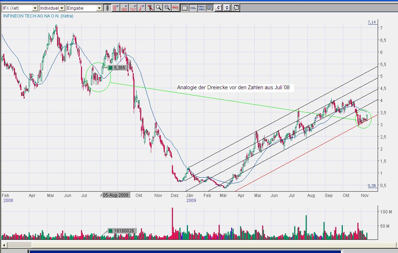Select the pencil drawing tool
The width and height of the screenshot is (398, 253).
coord(108,8)
